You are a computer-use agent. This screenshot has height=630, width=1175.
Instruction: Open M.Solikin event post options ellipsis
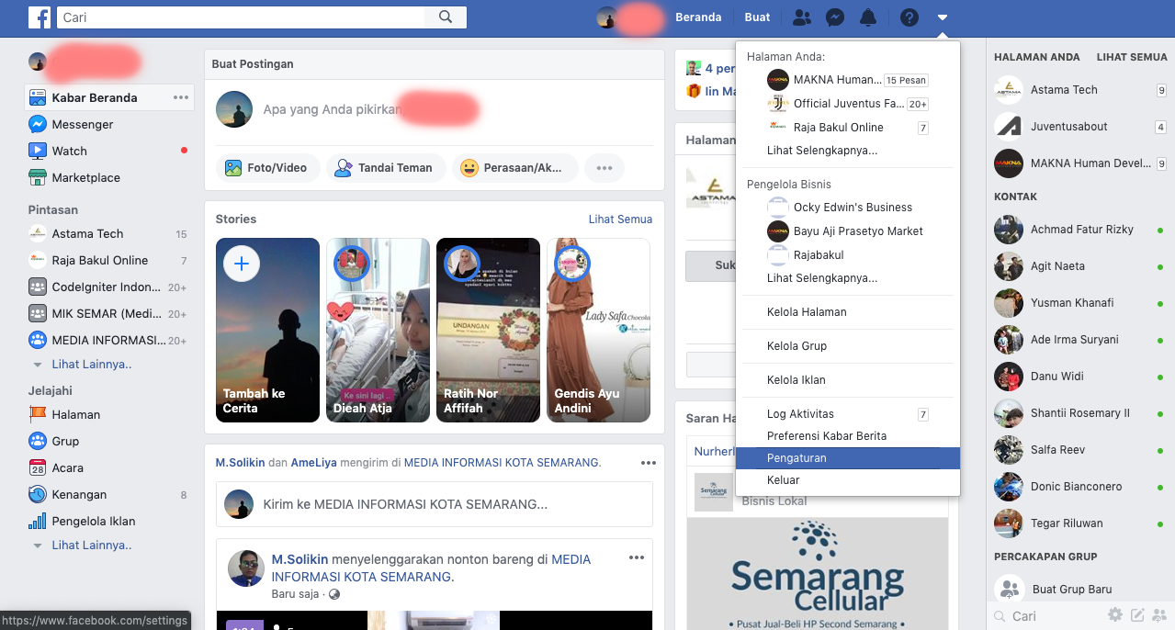636,557
